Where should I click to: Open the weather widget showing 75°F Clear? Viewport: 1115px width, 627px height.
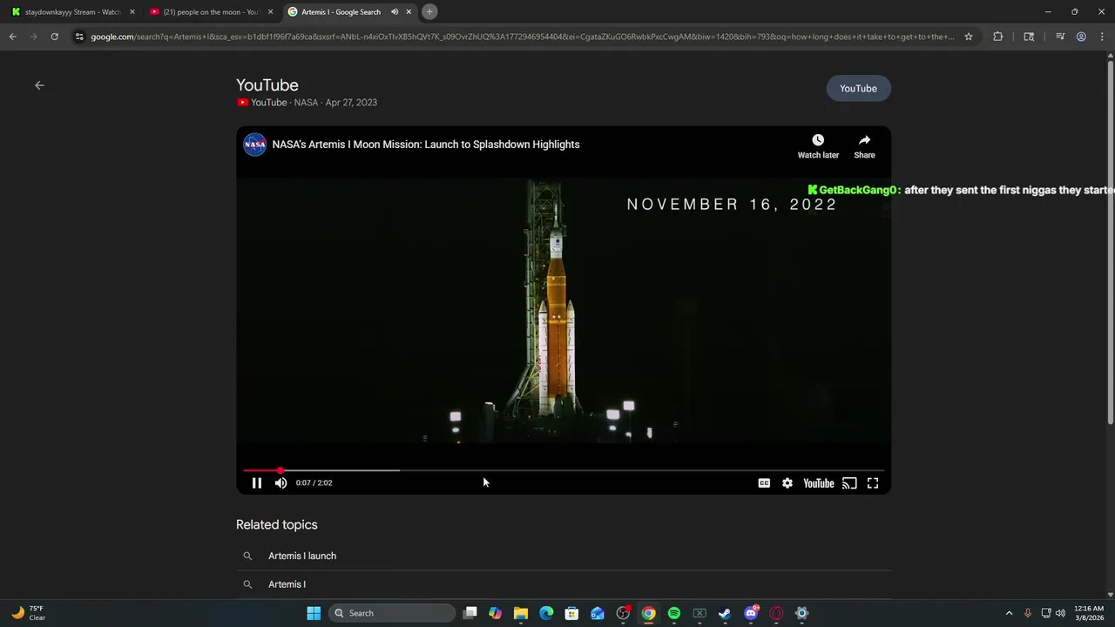tap(28, 613)
